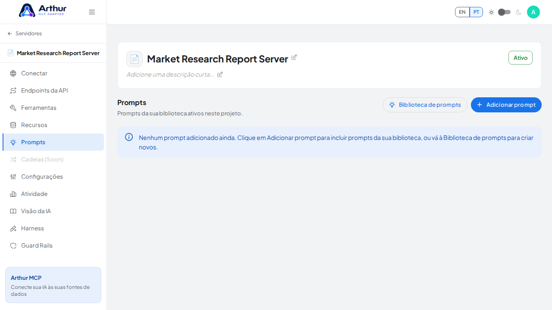Open the user avatar menu
552x310 pixels.
[533, 12]
